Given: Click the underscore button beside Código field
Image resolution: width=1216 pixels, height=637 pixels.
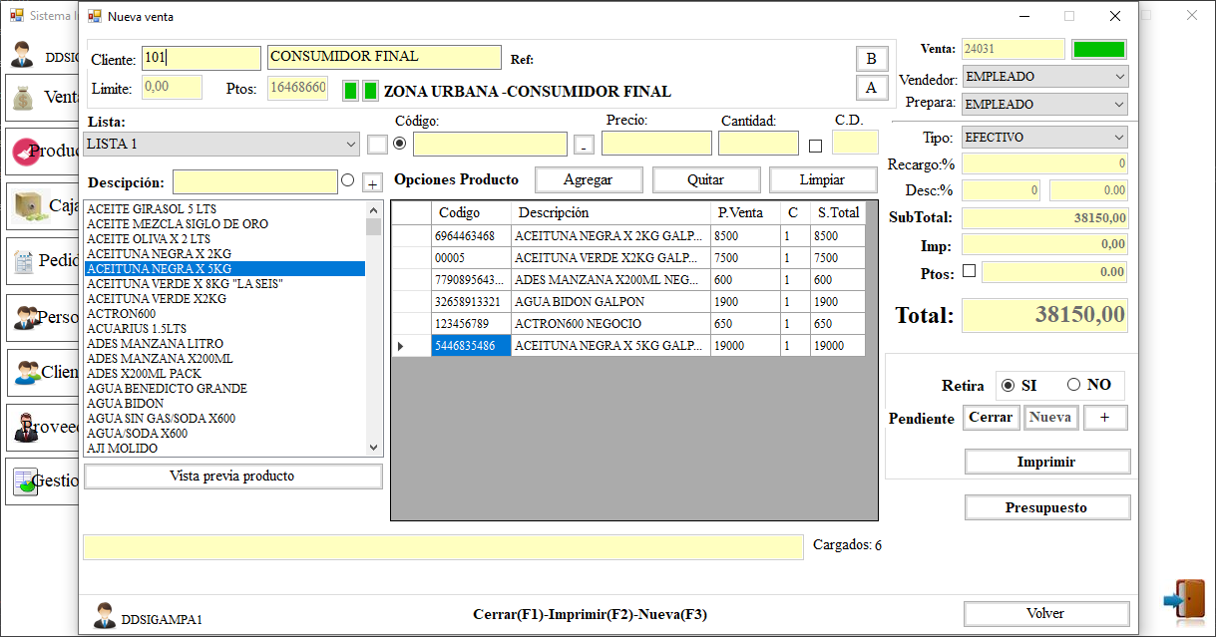Looking at the screenshot, I should point(585,146).
